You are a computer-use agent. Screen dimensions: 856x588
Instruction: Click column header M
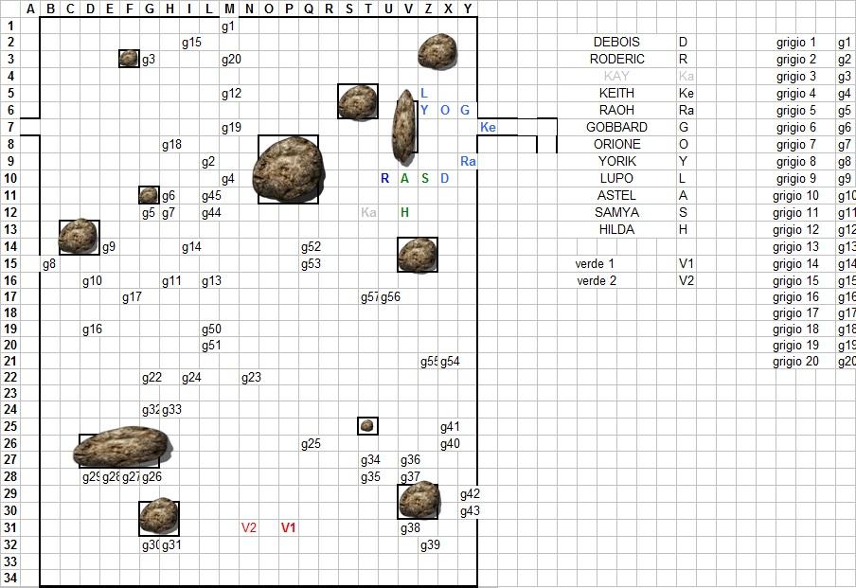[229, 9]
